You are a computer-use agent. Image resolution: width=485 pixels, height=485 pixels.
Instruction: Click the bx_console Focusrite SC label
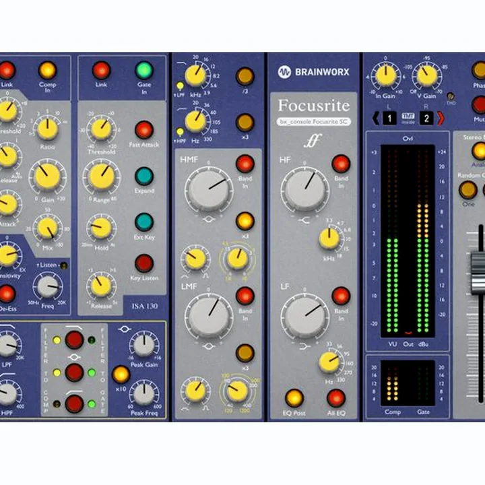[x=314, y=122]
